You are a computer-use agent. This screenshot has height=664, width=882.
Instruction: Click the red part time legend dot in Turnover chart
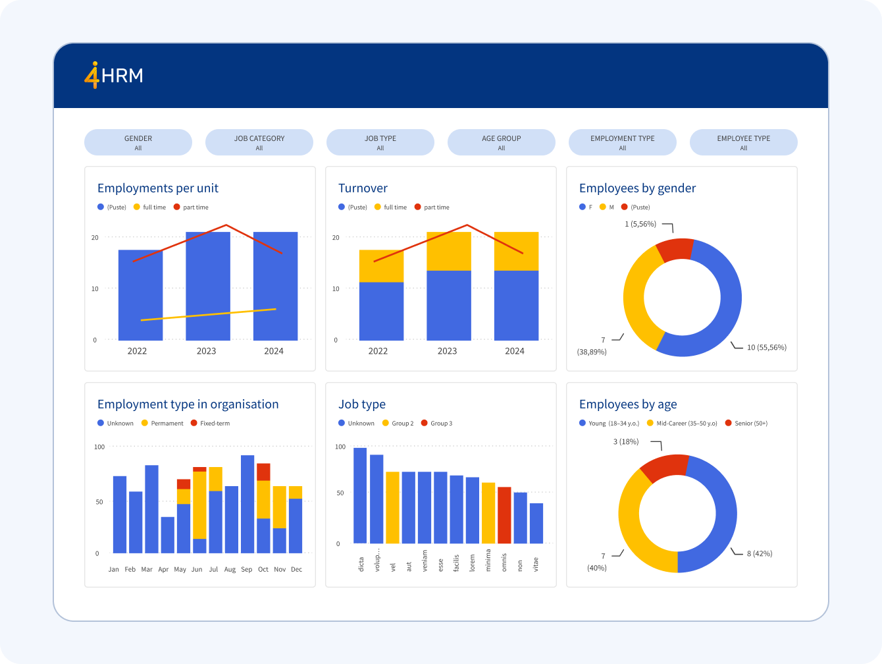coord(417,207)
